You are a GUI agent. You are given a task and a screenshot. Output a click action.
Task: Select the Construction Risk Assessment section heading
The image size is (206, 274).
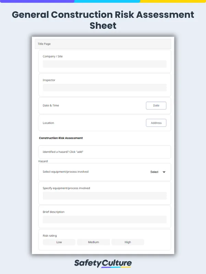[60, 138]
